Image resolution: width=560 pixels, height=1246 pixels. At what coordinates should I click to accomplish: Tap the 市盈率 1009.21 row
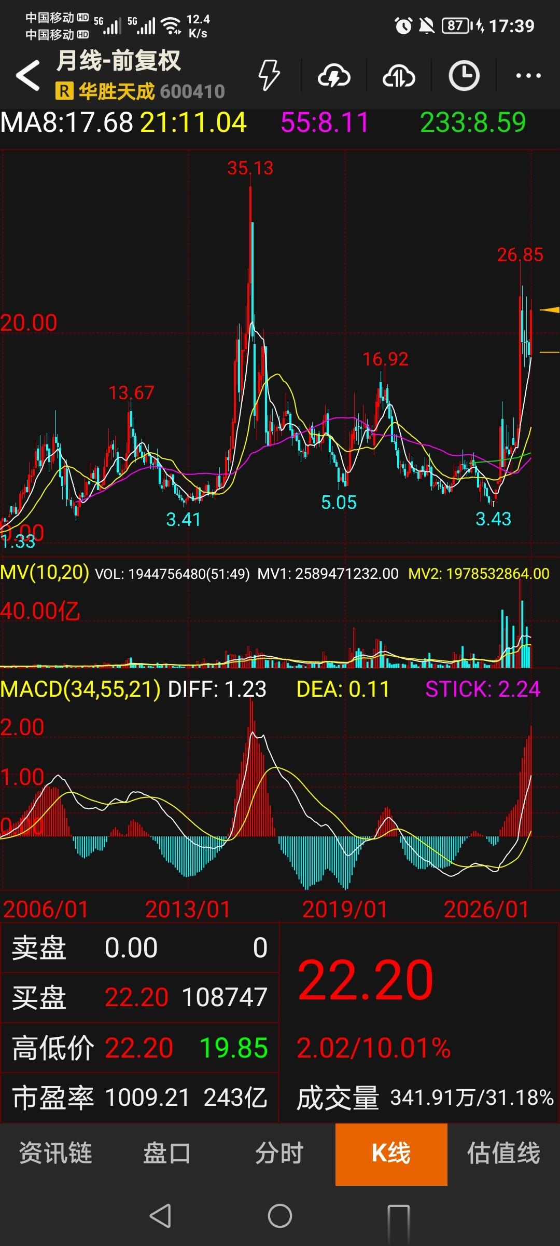(139, 1098)
